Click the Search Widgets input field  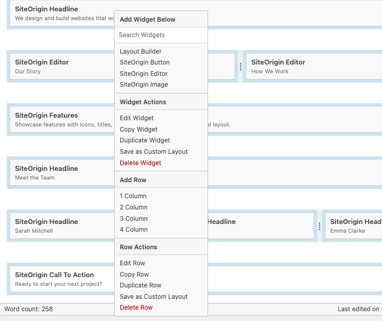[161, 35]
